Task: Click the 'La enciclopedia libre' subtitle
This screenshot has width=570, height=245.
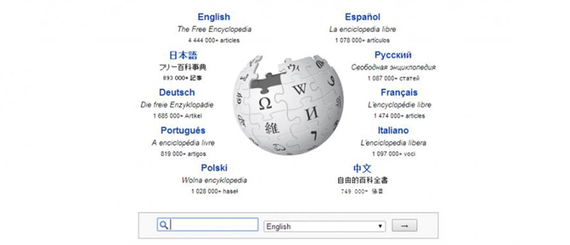Action: tap(362, 29)
